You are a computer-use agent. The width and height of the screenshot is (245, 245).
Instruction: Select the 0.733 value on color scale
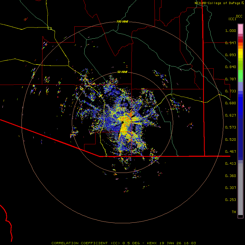coord(231,91)
